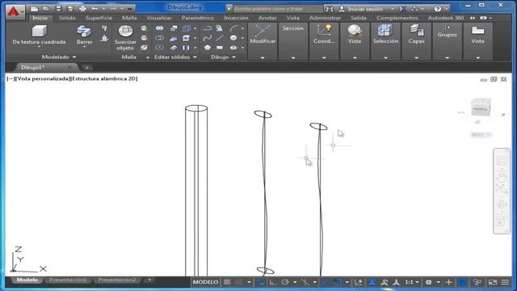Viewport: 517px width, 291px height.
Task: Open the customization menu icon on status bar
Action: [505, 282]
